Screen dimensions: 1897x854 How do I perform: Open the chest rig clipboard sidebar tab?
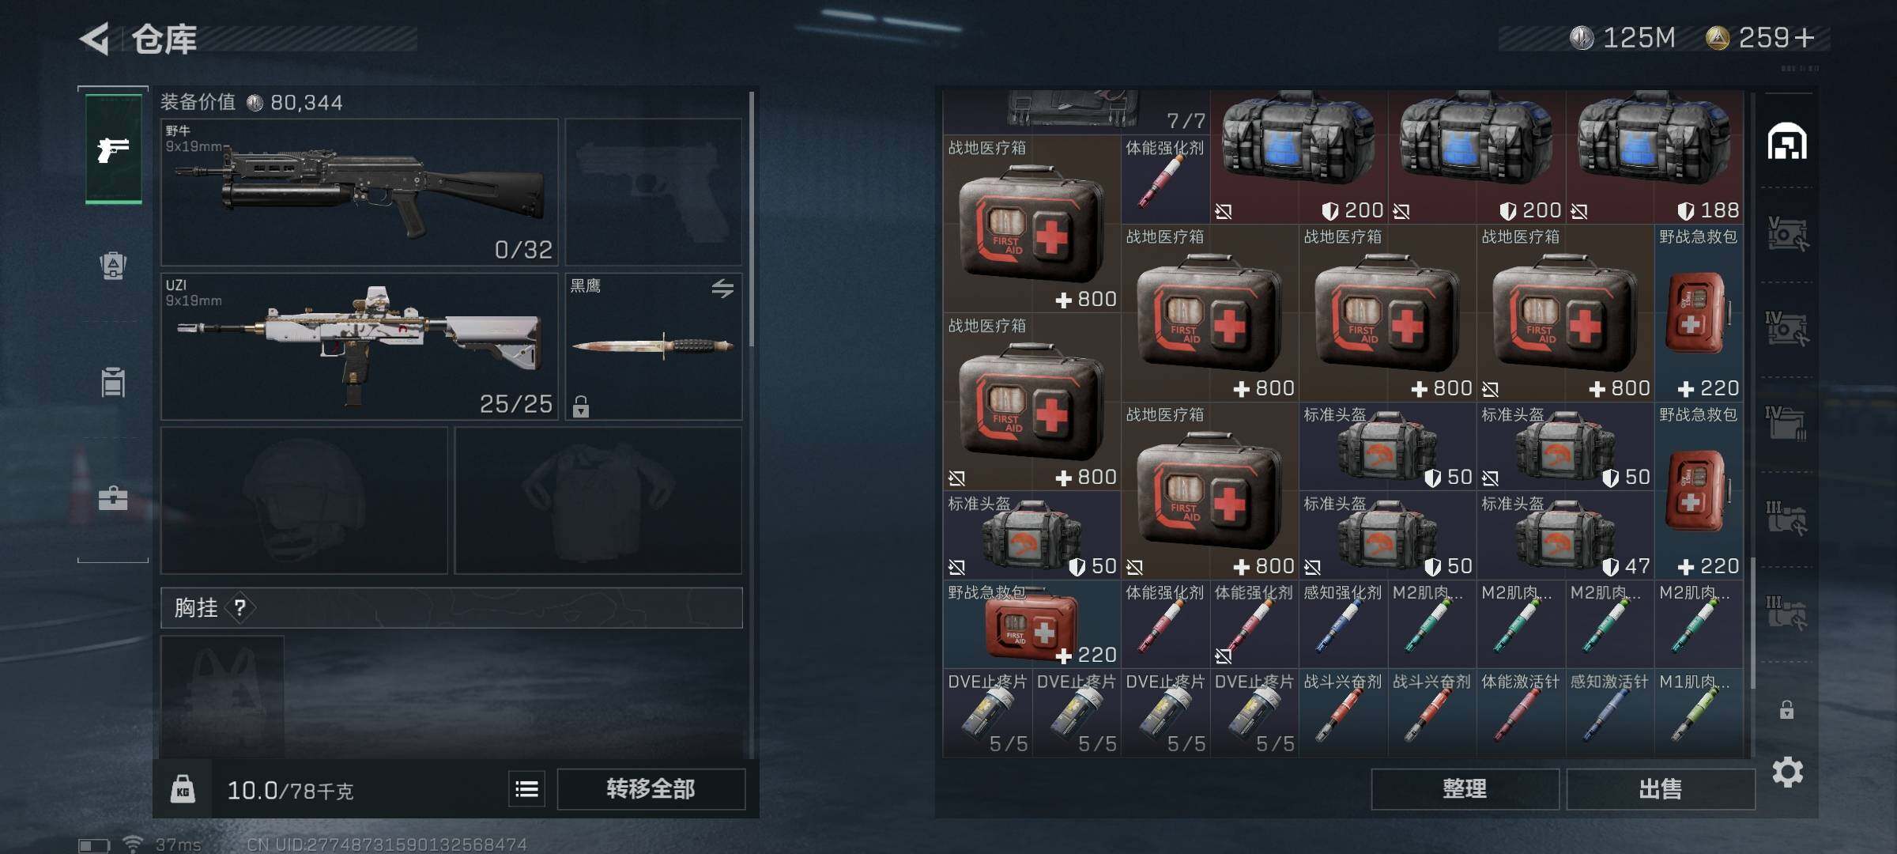click(113, 382)
